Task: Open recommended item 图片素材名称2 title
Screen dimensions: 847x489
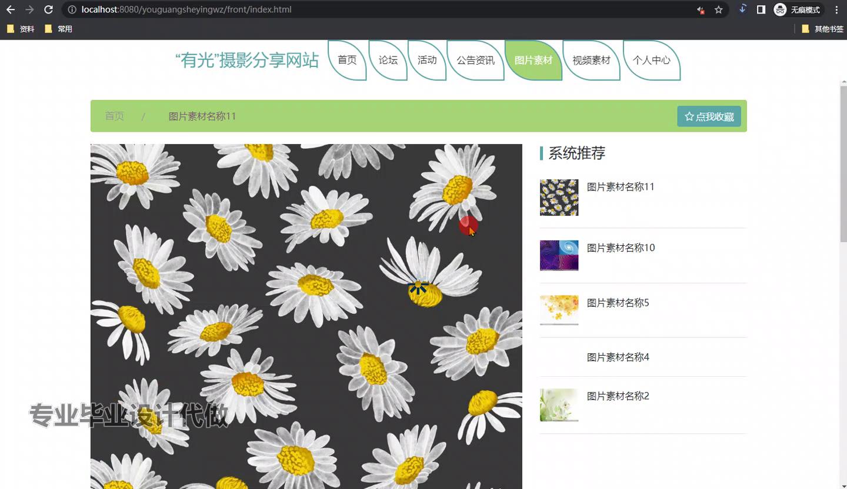Action: (x=618, y=396)
